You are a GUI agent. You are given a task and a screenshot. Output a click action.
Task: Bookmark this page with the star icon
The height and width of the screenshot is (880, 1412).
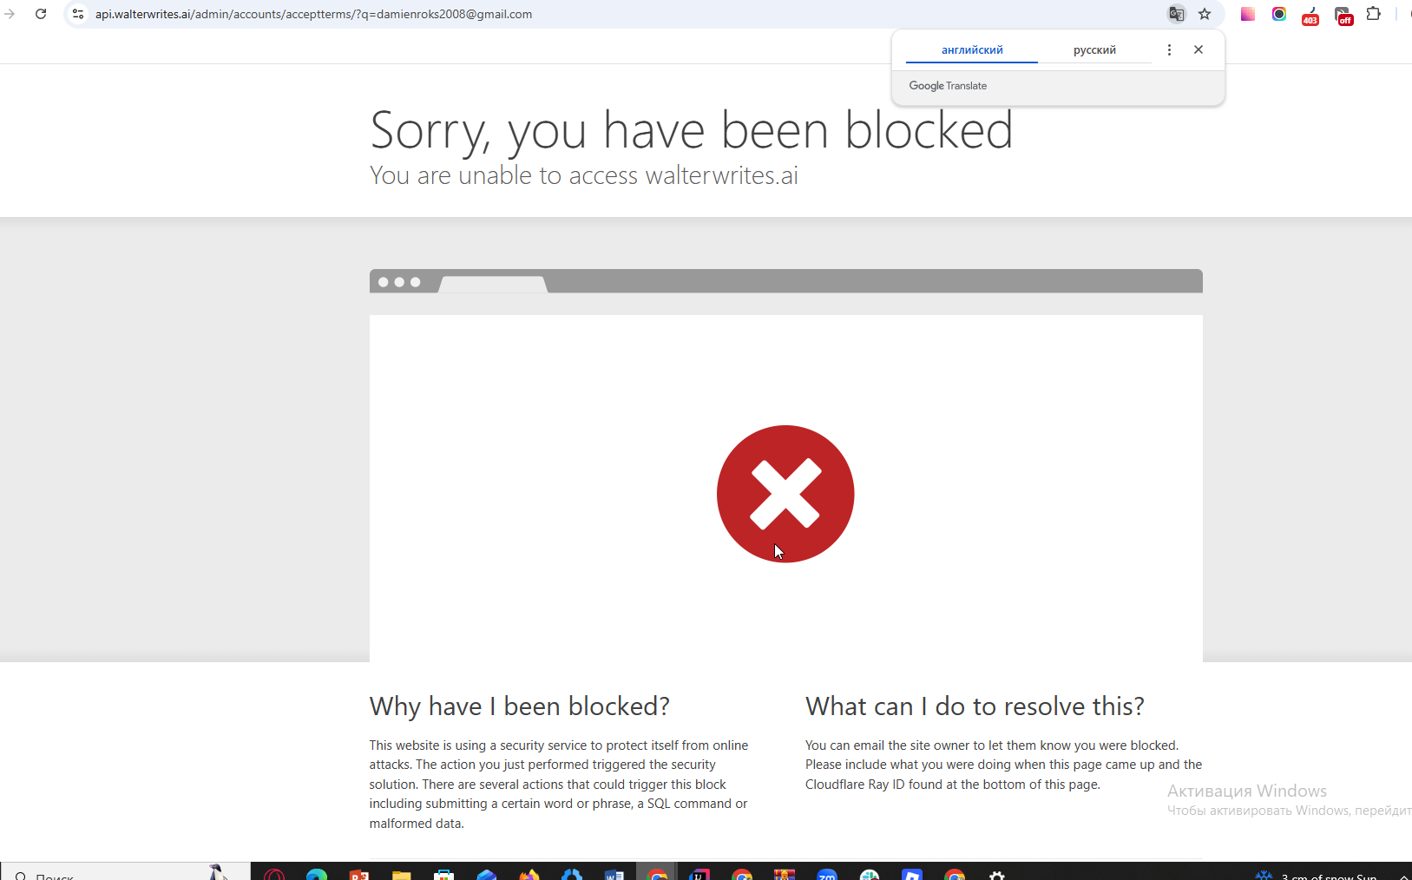[x=1205, y=14]
